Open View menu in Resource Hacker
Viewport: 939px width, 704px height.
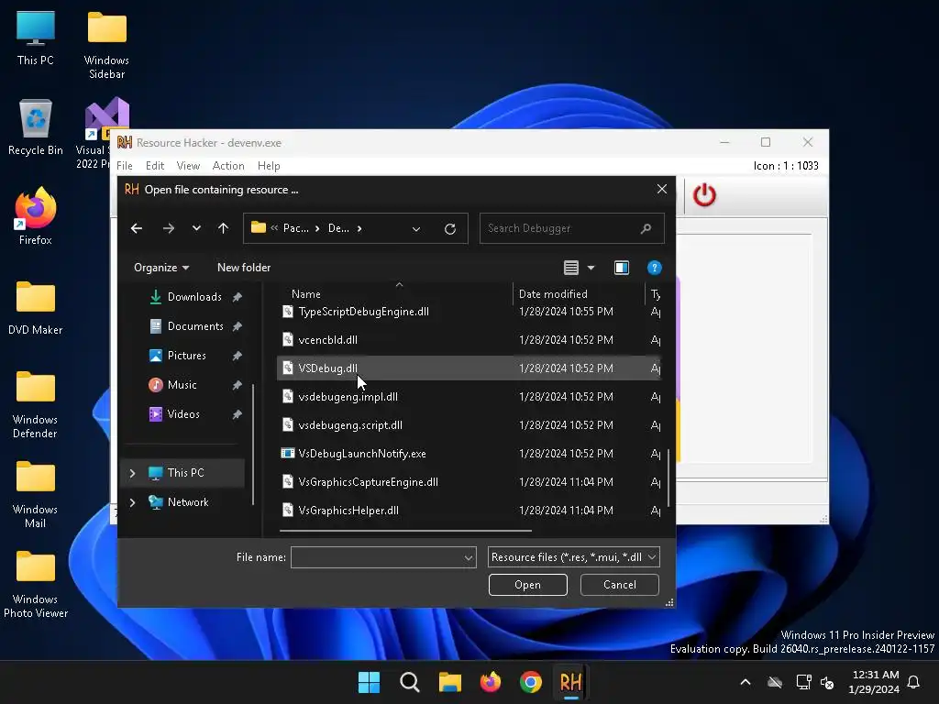188,166
